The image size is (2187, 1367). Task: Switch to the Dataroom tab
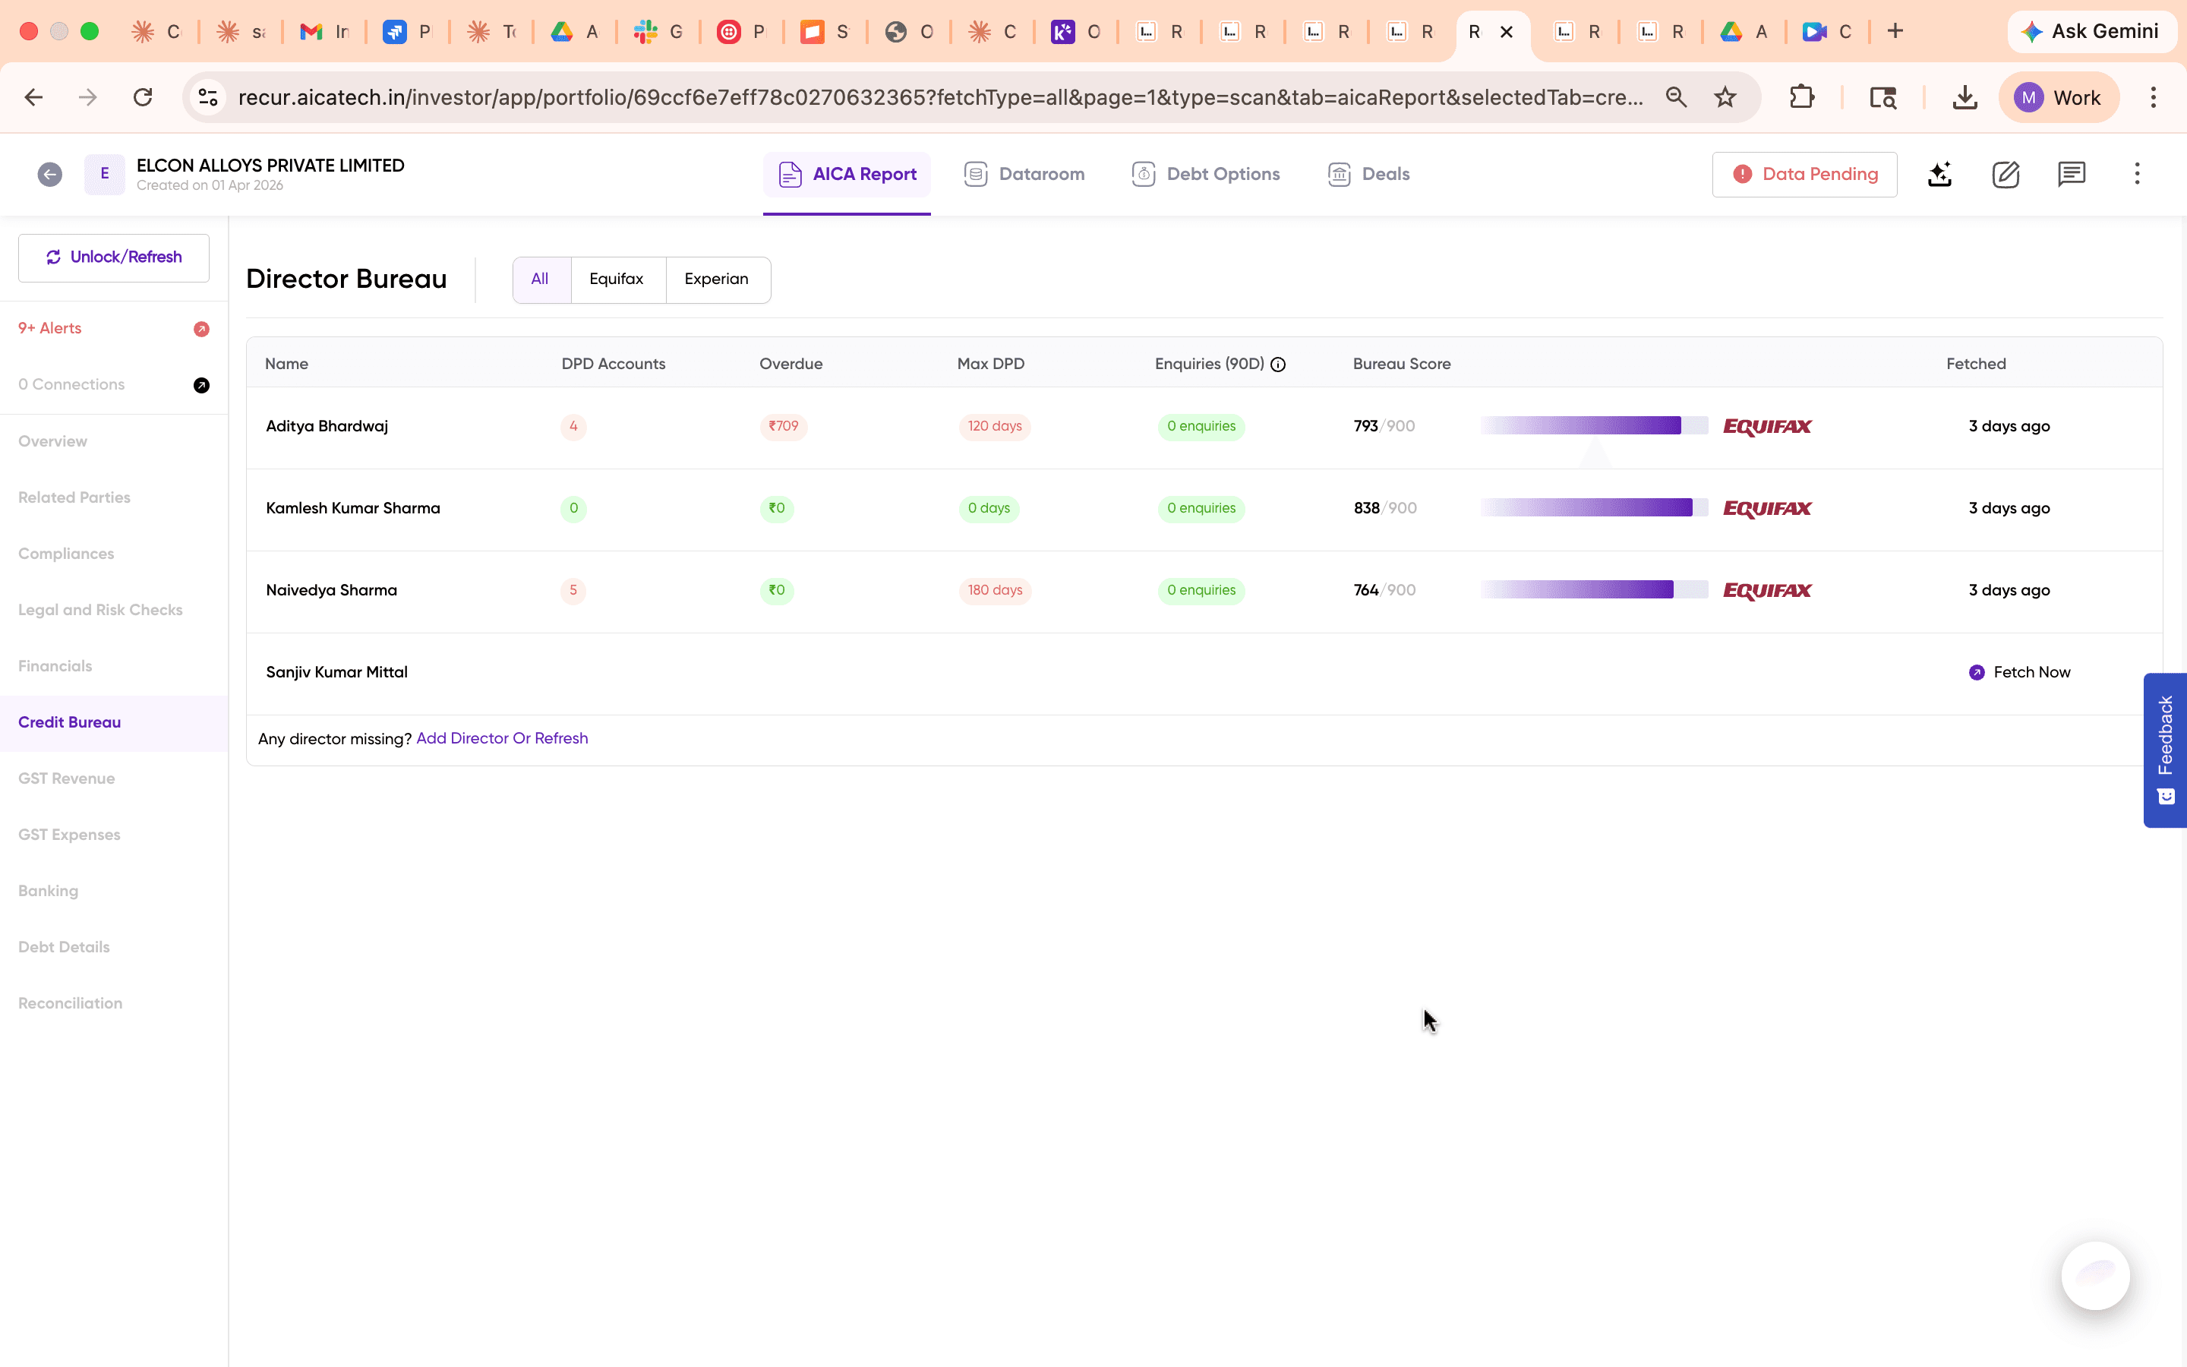click(1024, 174)
